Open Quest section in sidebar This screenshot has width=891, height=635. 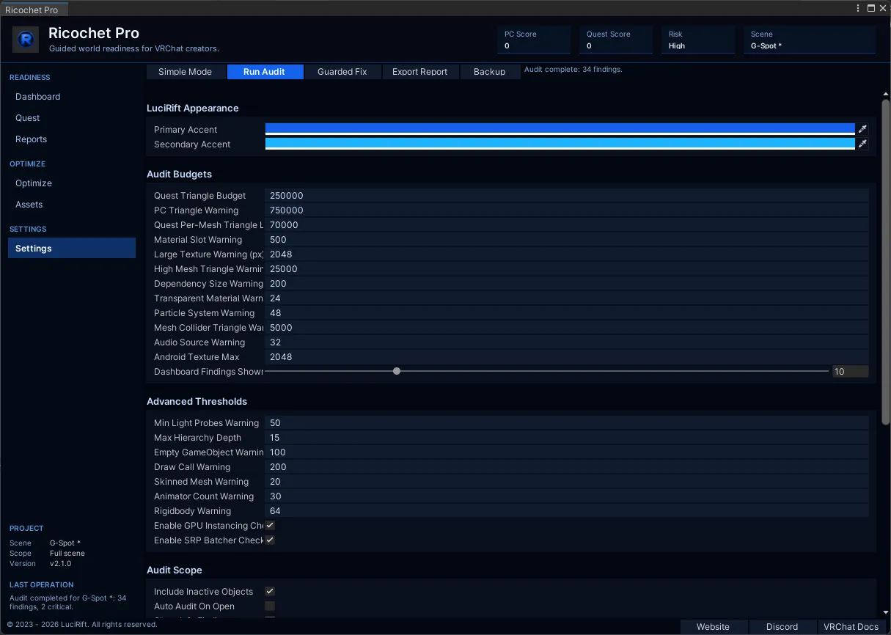click(71, 118)
